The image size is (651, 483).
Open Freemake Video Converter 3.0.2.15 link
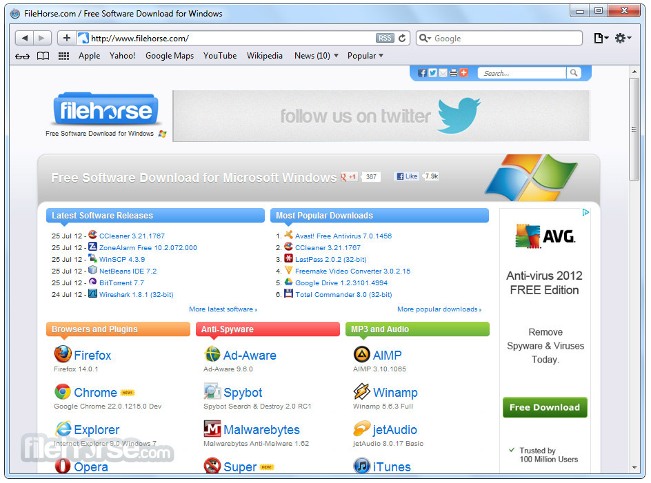352,271
